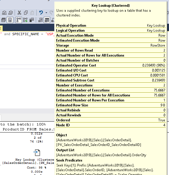Click 'Estimated Number of Rows for All Executions'
Screen dimensions: 169x175
(93, 95)
